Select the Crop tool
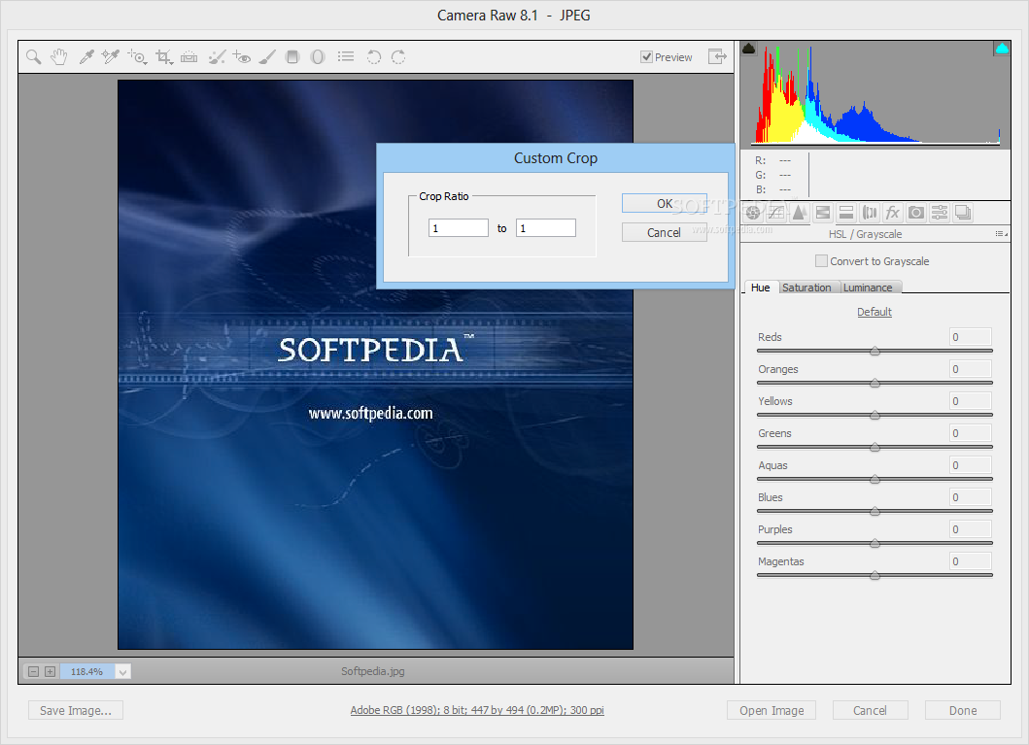Screen dimensions: 1029x745 pyautogui.click(x=164, y=57)
